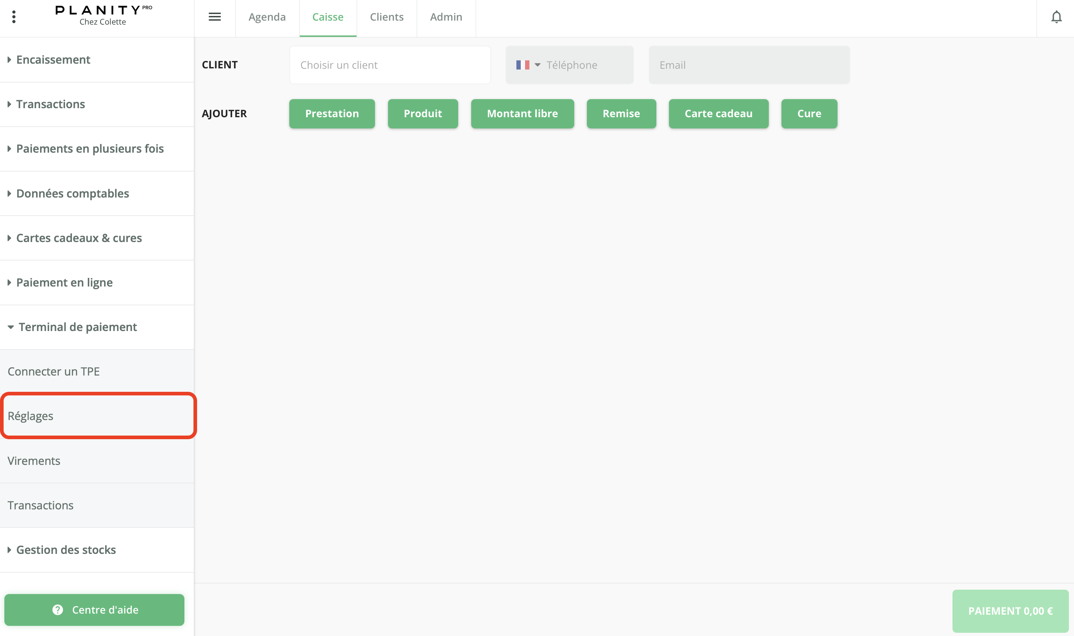Expand the Encaissement section
This screenshot has width=1074, height=636.
click(53, 60)
